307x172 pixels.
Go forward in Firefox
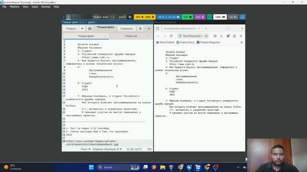tap(165, 36)
